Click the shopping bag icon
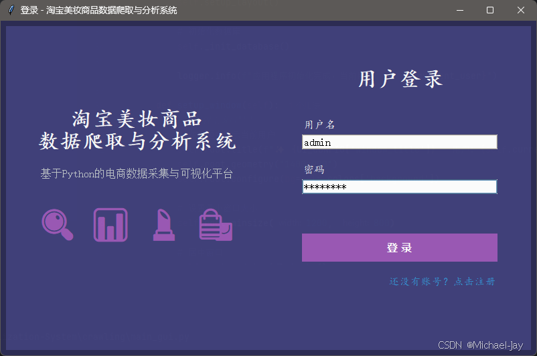 click(x=216, y=225)
